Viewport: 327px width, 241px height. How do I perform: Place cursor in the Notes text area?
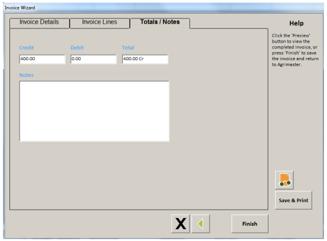coord(94,111)
